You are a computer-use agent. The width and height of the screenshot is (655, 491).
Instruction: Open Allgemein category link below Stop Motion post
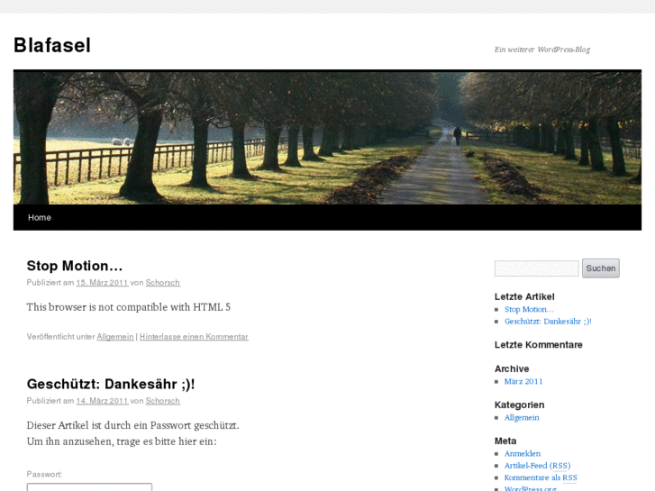115,336
